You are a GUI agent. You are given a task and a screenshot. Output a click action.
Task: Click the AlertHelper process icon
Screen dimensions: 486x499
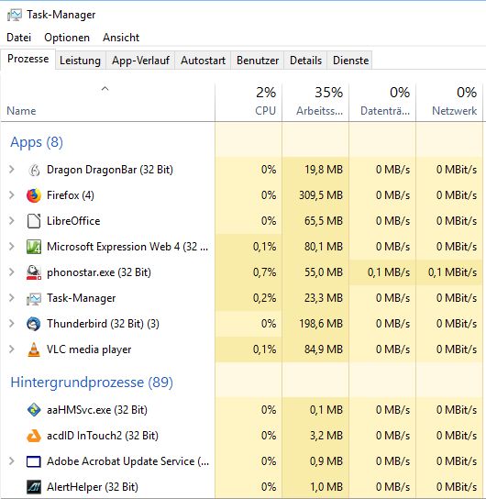[x=34, y=487]
